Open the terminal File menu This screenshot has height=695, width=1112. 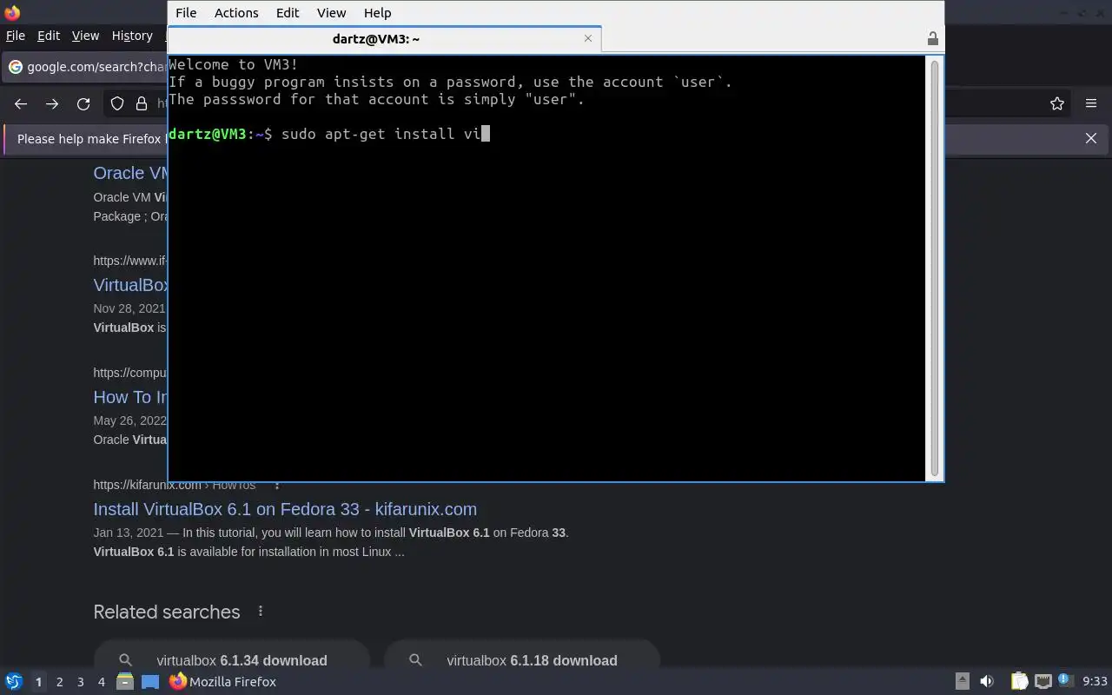click(x=186, y=13)
